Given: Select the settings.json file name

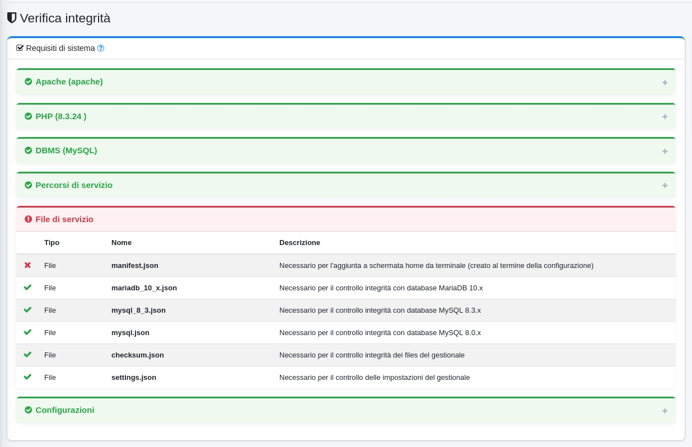Looking at the screenshot, I should pos(134,377).
